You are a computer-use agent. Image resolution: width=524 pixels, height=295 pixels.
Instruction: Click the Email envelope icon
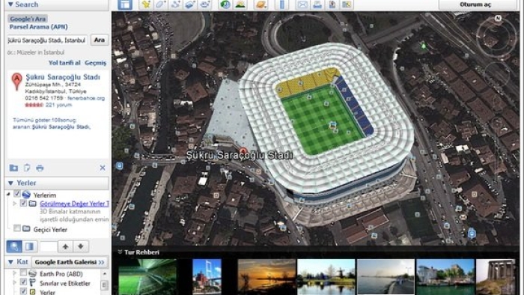click(302, 4)
